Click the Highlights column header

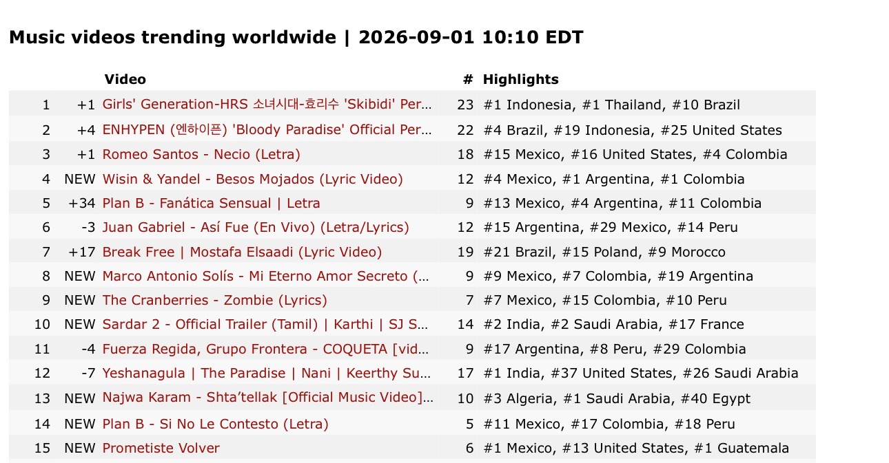coord(520,79)
